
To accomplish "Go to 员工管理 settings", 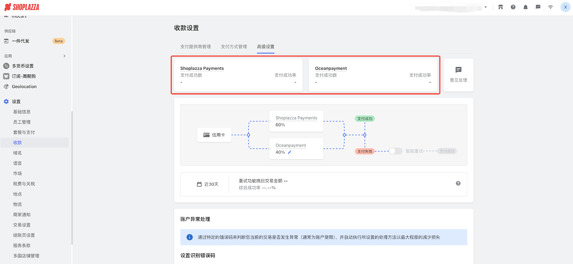I will (22, 122).
